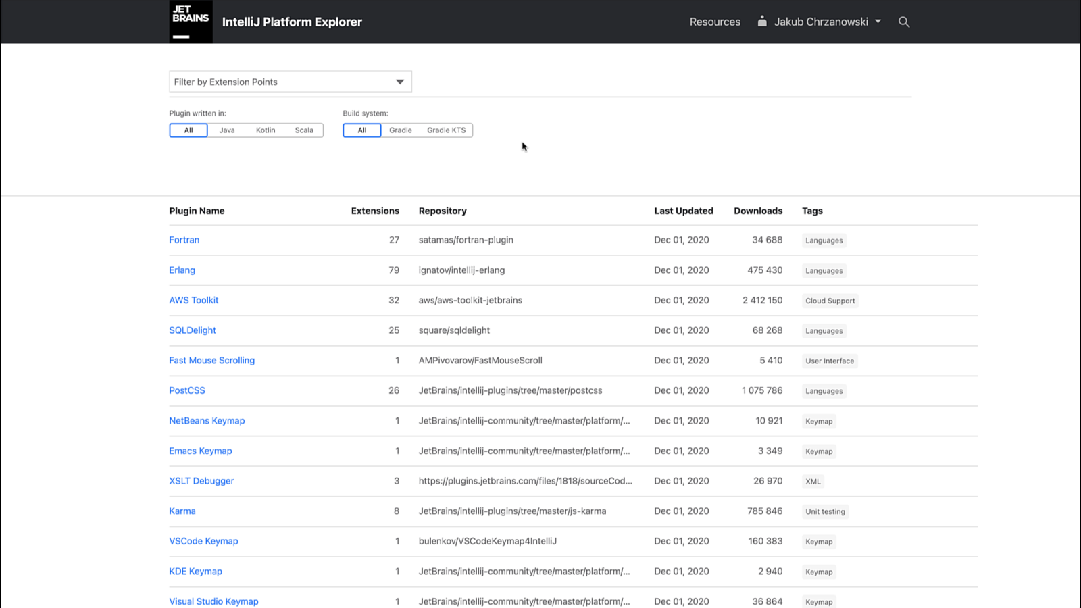The image size is (1081, 608).
Task: Open the Karma plugin link
Action: 182,511
